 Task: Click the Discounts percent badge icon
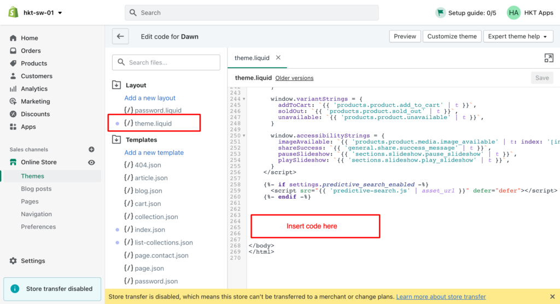click(13, 114)
